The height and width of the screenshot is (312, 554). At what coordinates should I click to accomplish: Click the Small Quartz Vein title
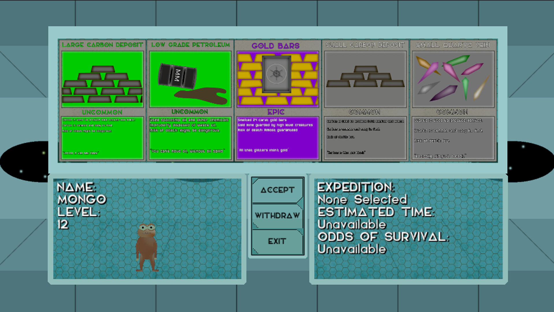(453, 45)
